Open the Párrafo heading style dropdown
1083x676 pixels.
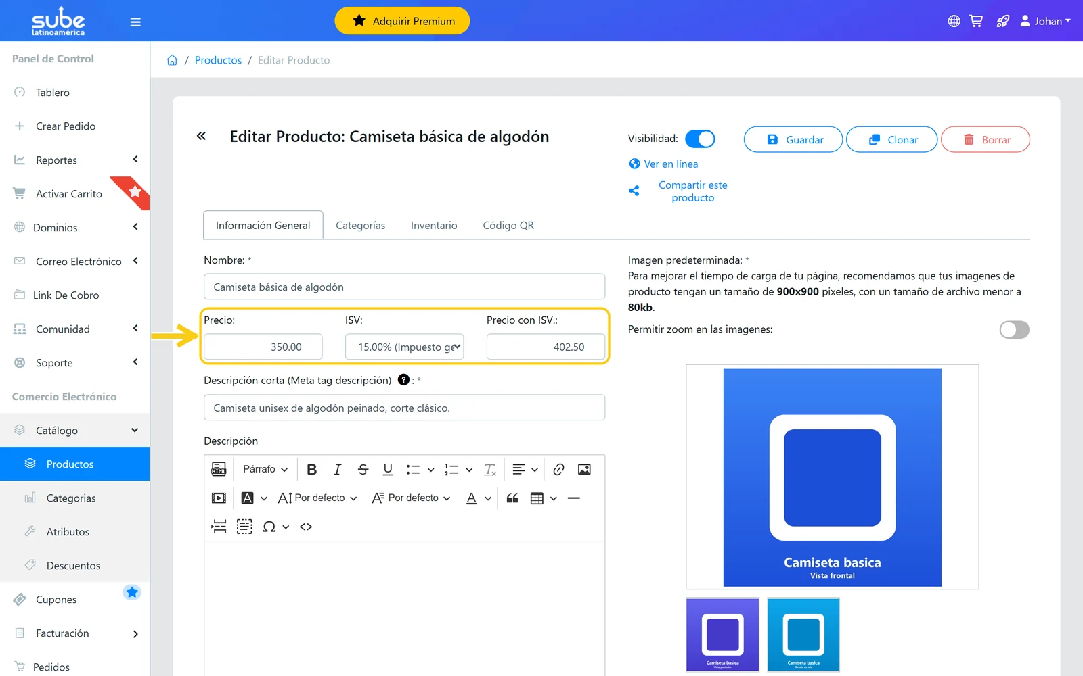(x=265, y=469)
